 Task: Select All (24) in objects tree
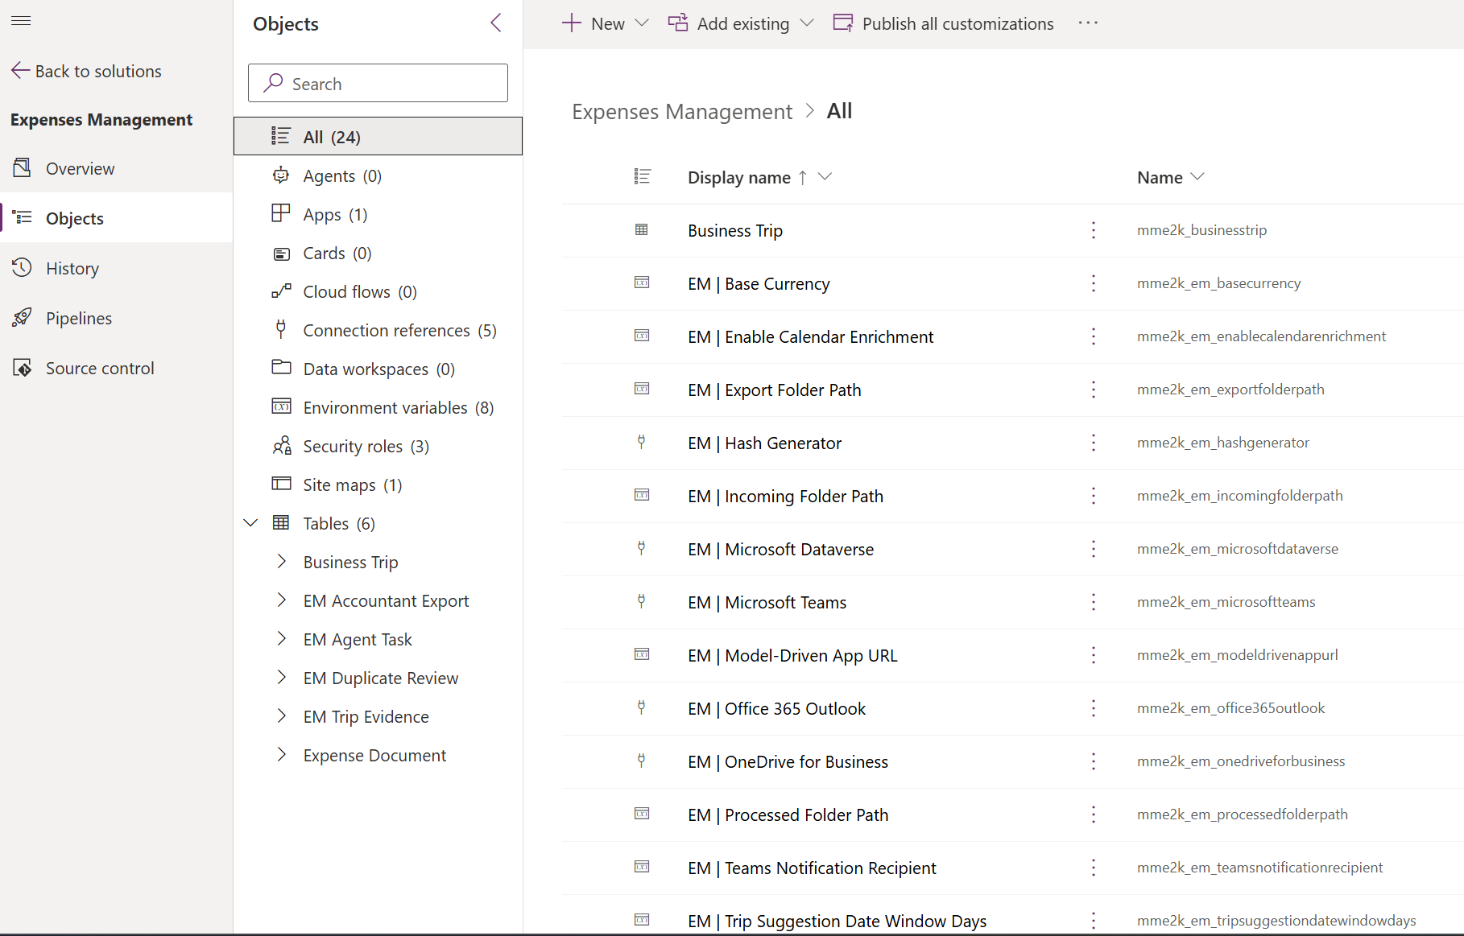coord(378,136)
